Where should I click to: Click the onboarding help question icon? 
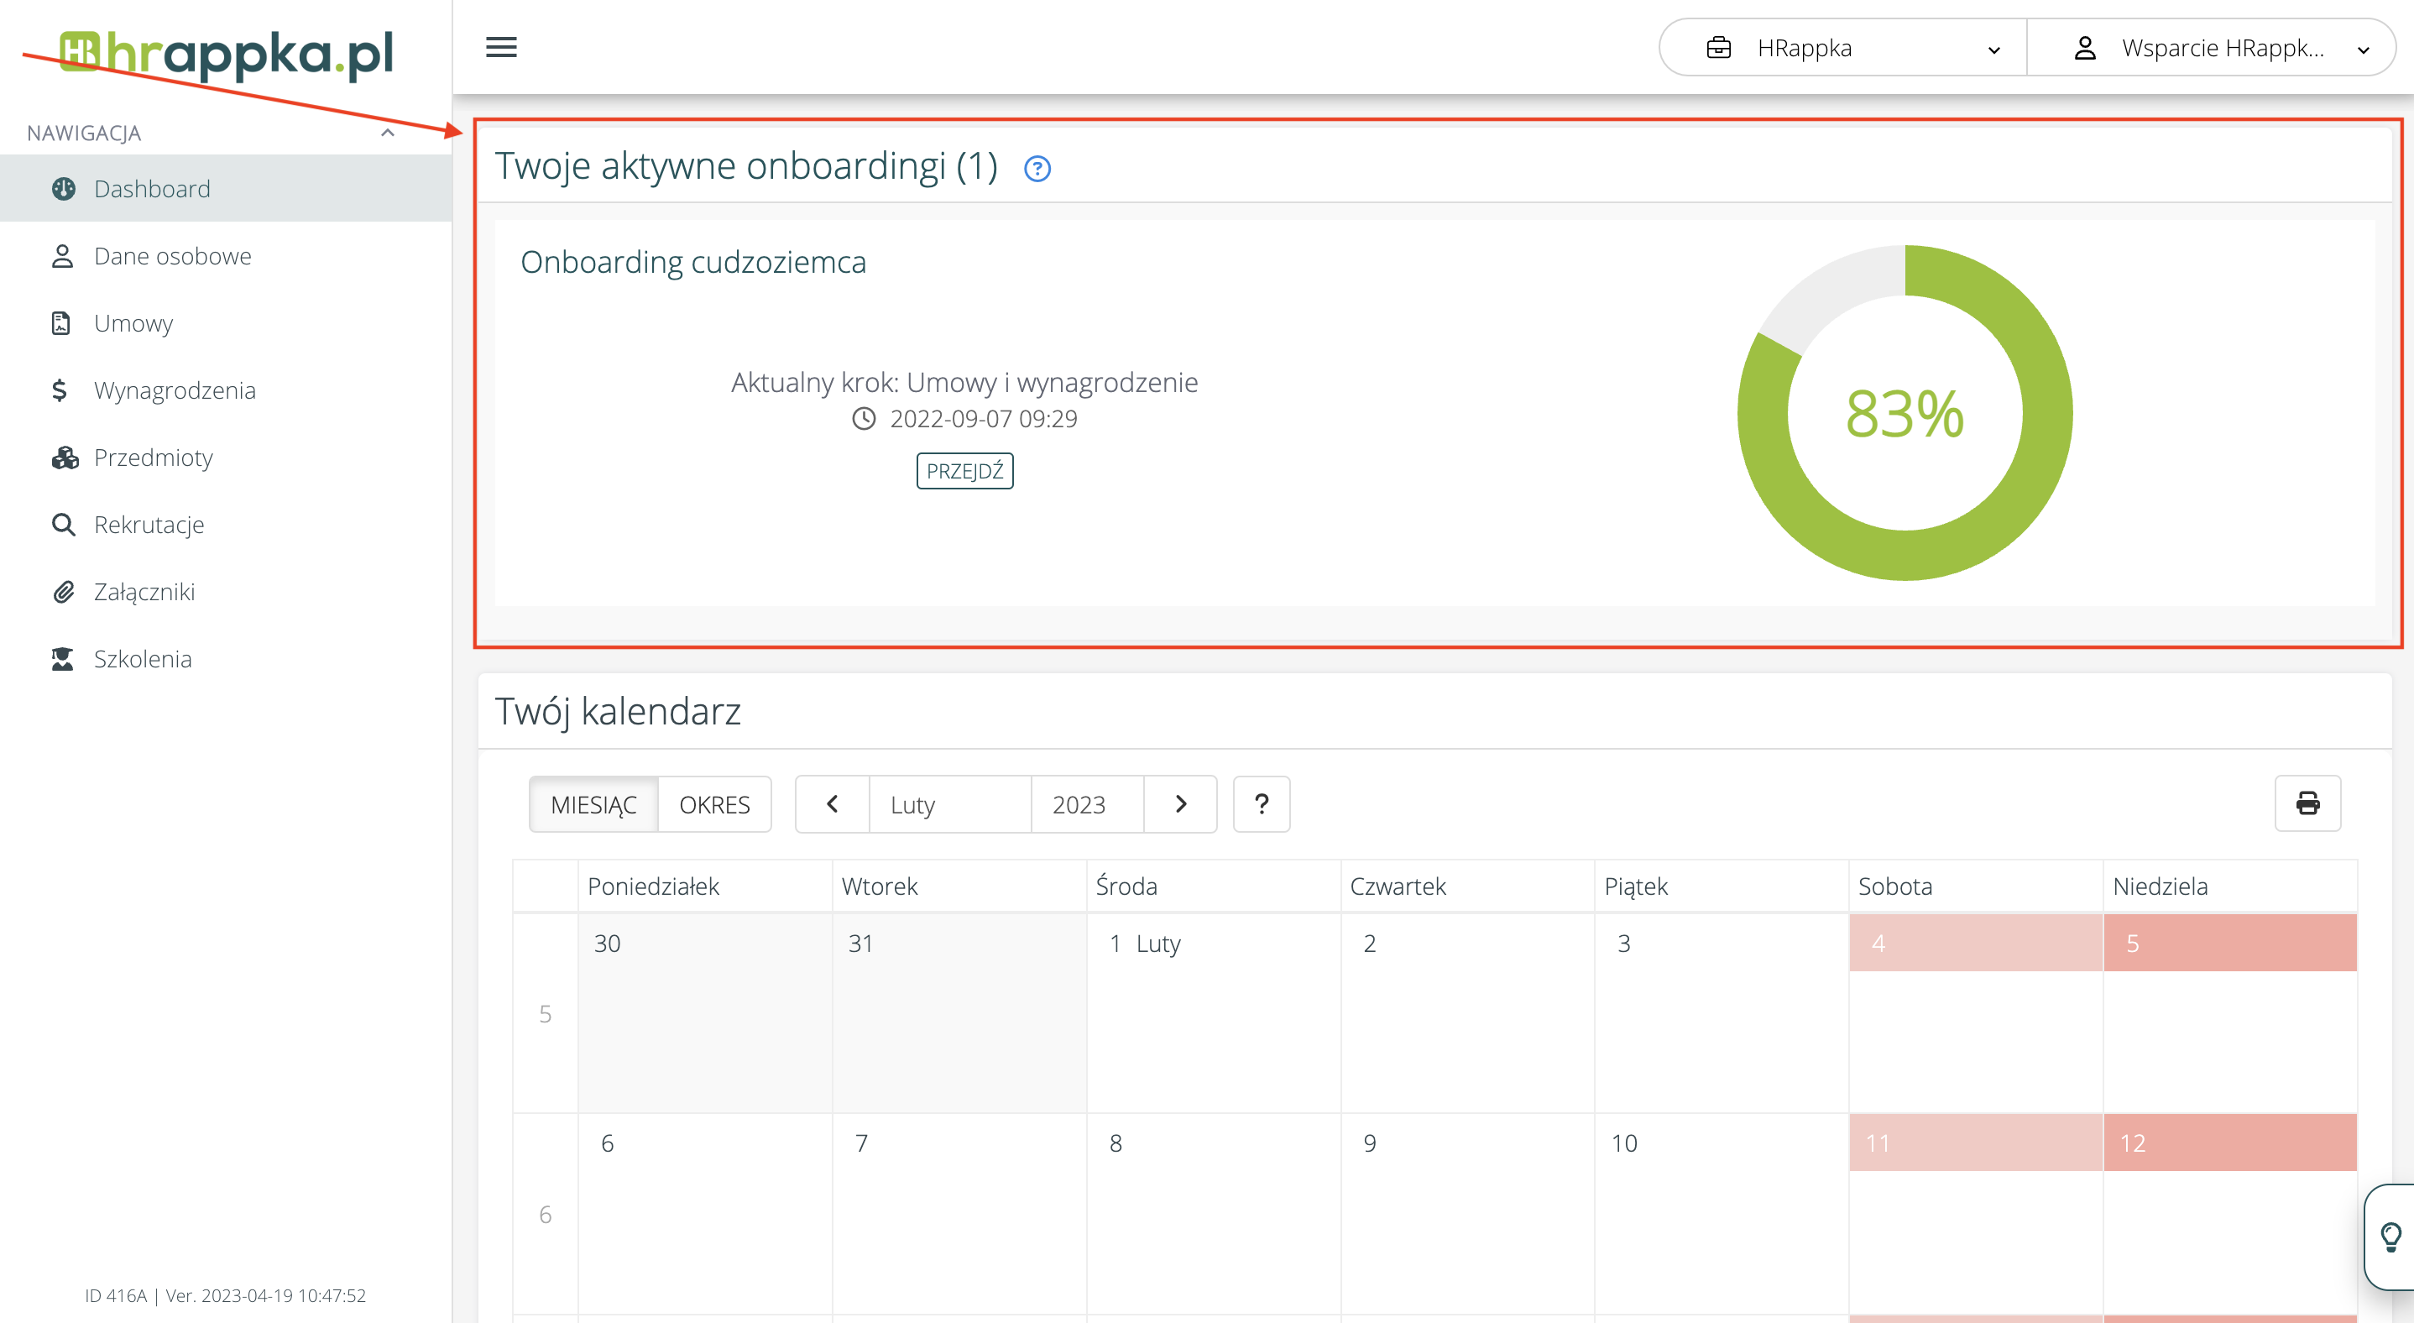point(1037,169)
